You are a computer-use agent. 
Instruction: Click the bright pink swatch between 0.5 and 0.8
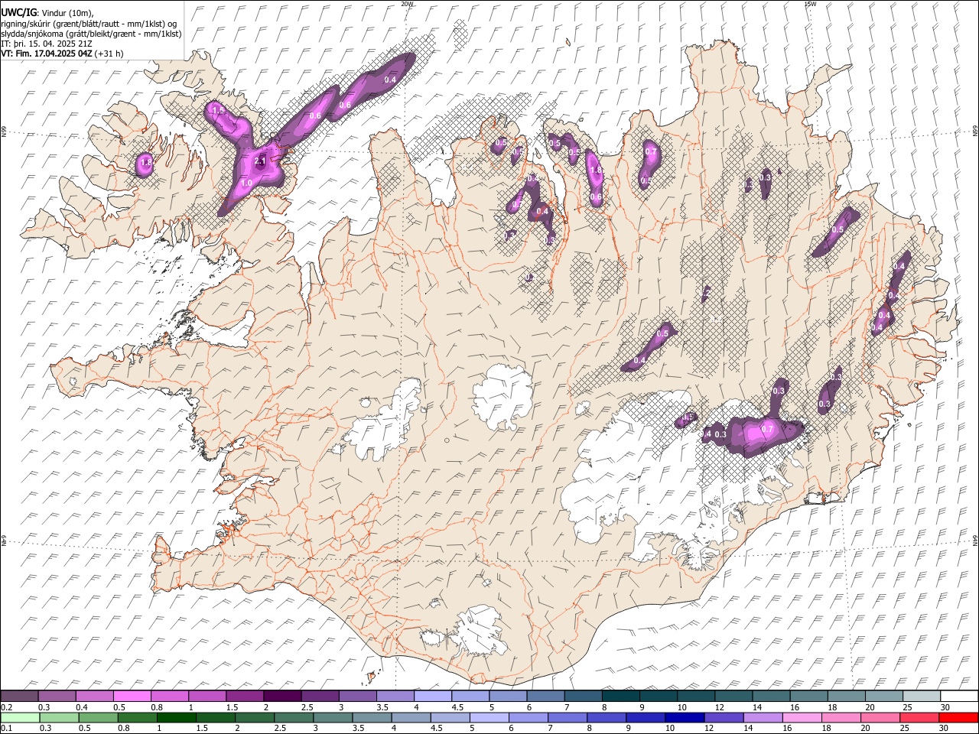[x=132, y=697]
